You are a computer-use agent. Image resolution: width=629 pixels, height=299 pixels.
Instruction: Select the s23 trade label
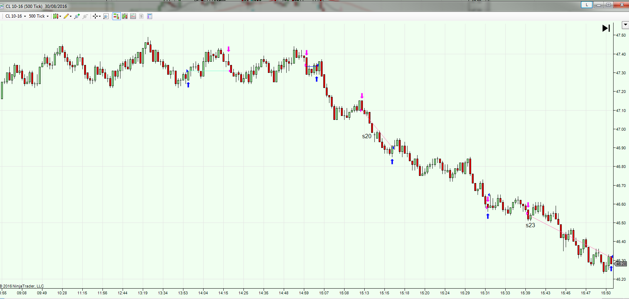pyautogui.click(x=530, y=225)
